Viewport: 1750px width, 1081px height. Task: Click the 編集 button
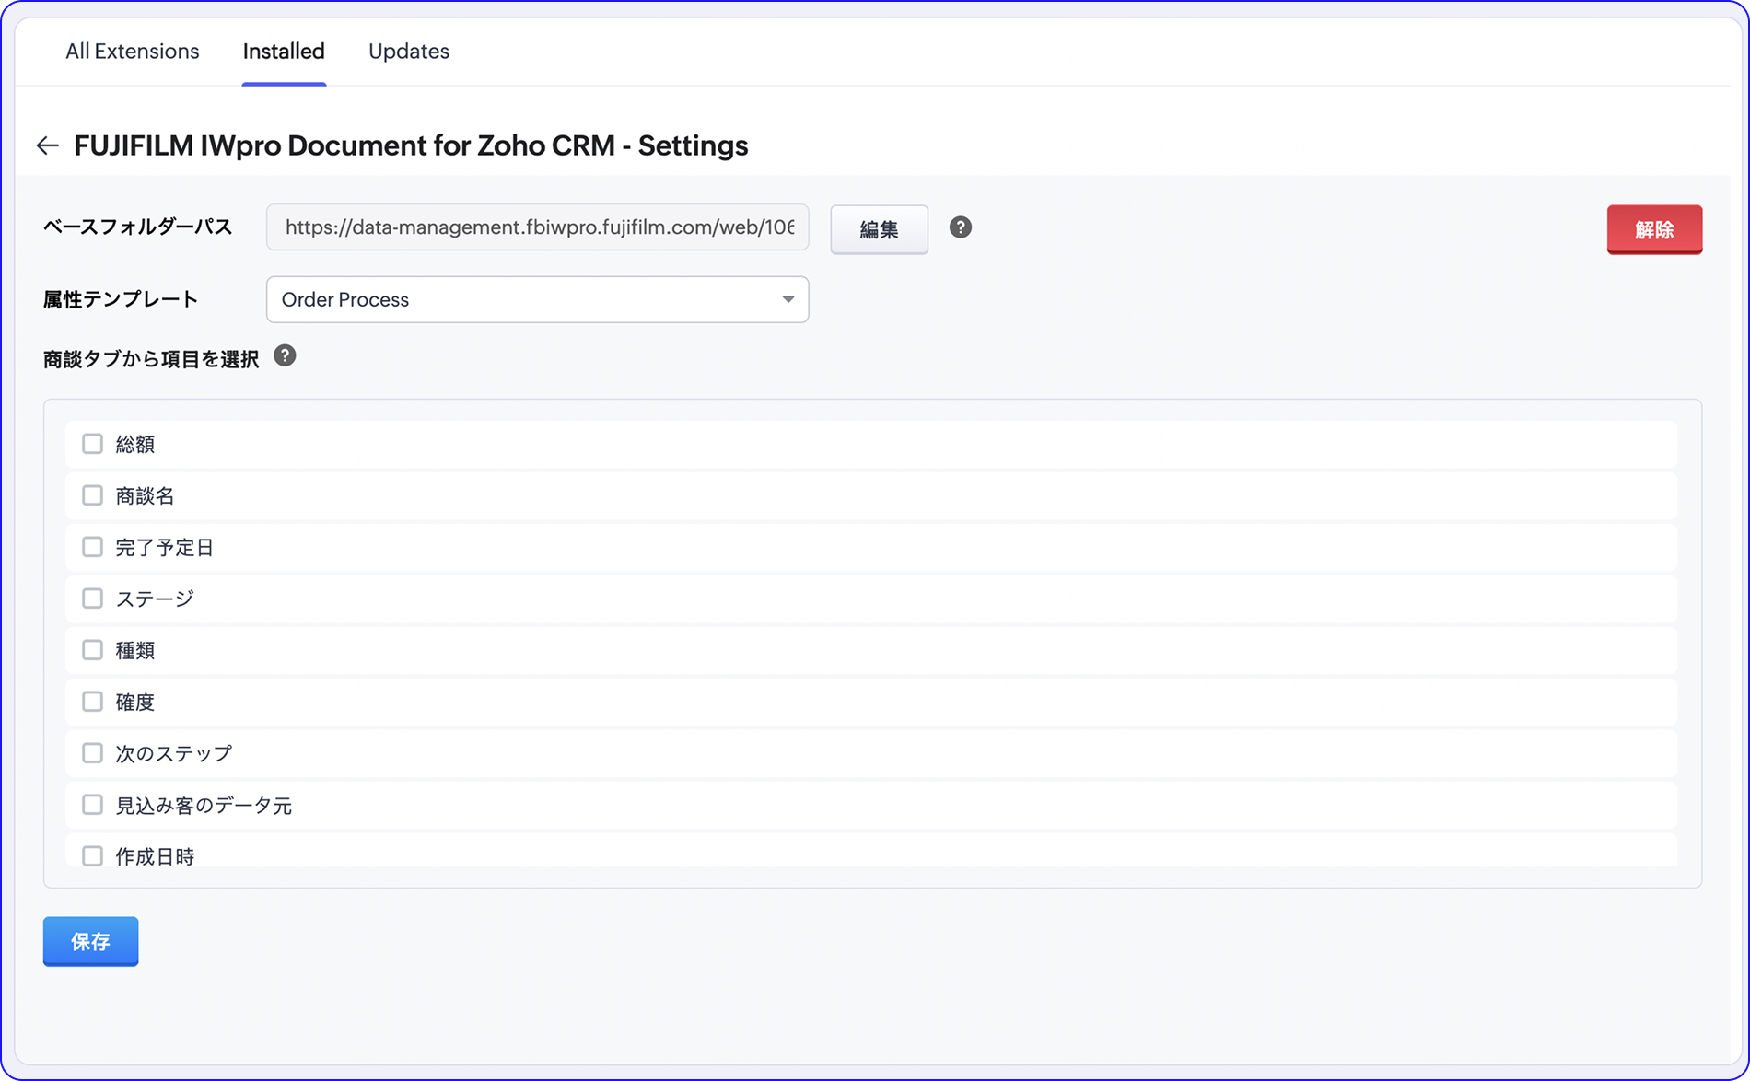click(x=880, y=229)
